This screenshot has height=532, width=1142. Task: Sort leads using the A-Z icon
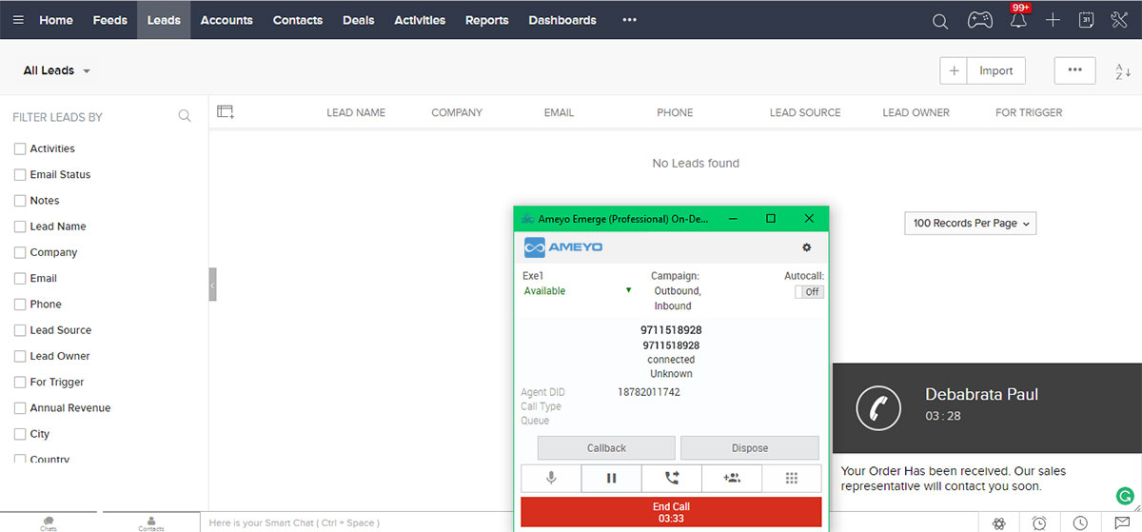click(x=1123, y=71)
